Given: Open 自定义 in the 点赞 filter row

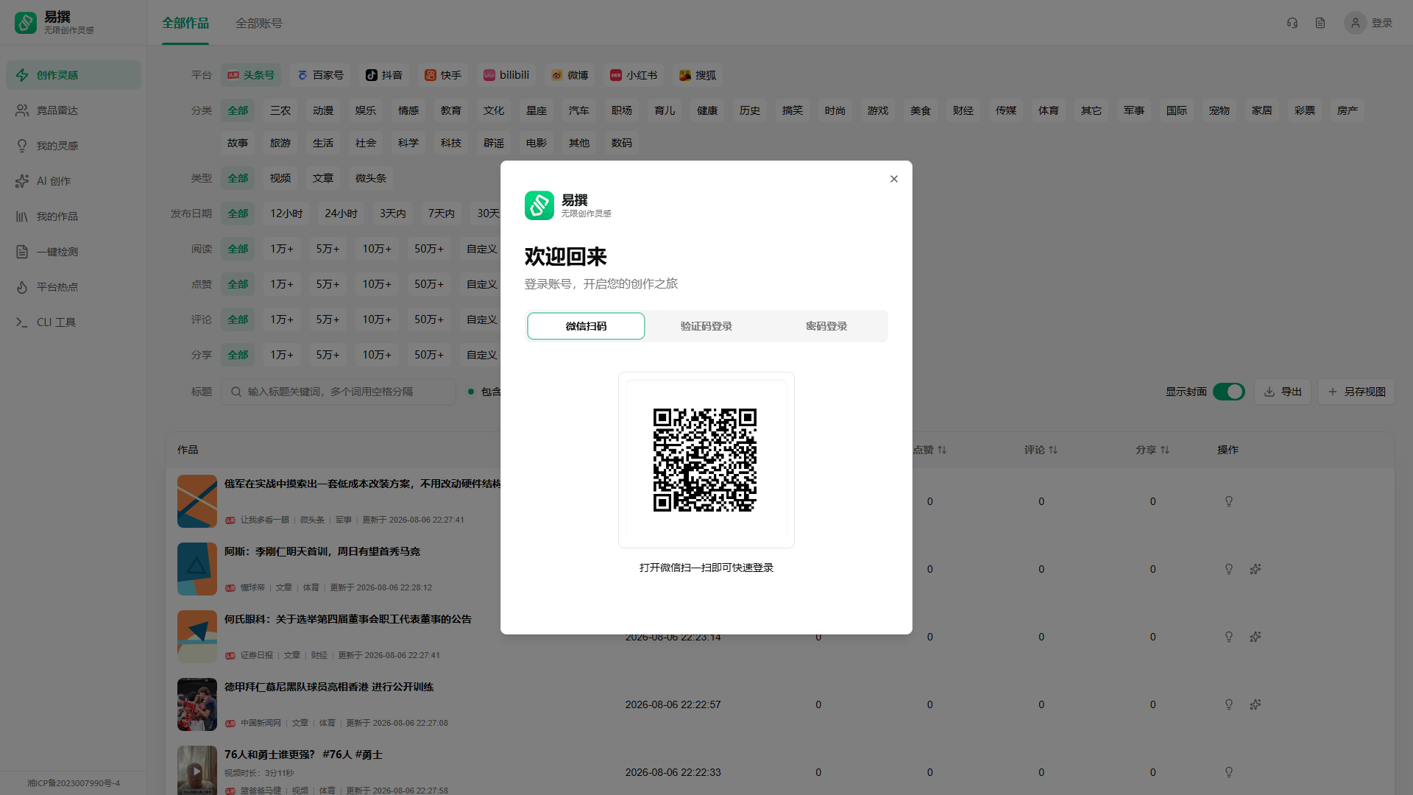Looking at the screenshot, I should 481,284.
